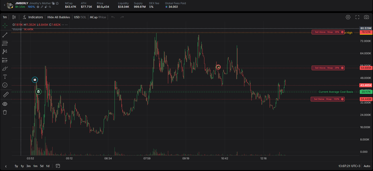Toggle the Auto scale button
This screenshot has height=171, width=373.
point(367,166)
